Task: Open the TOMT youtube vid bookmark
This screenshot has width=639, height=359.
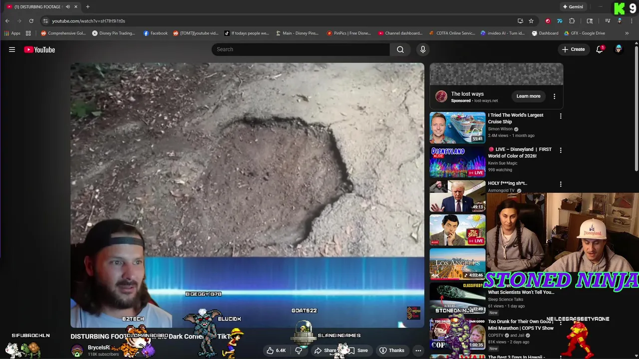Action: pyautogui.click(x=196, y=33)
